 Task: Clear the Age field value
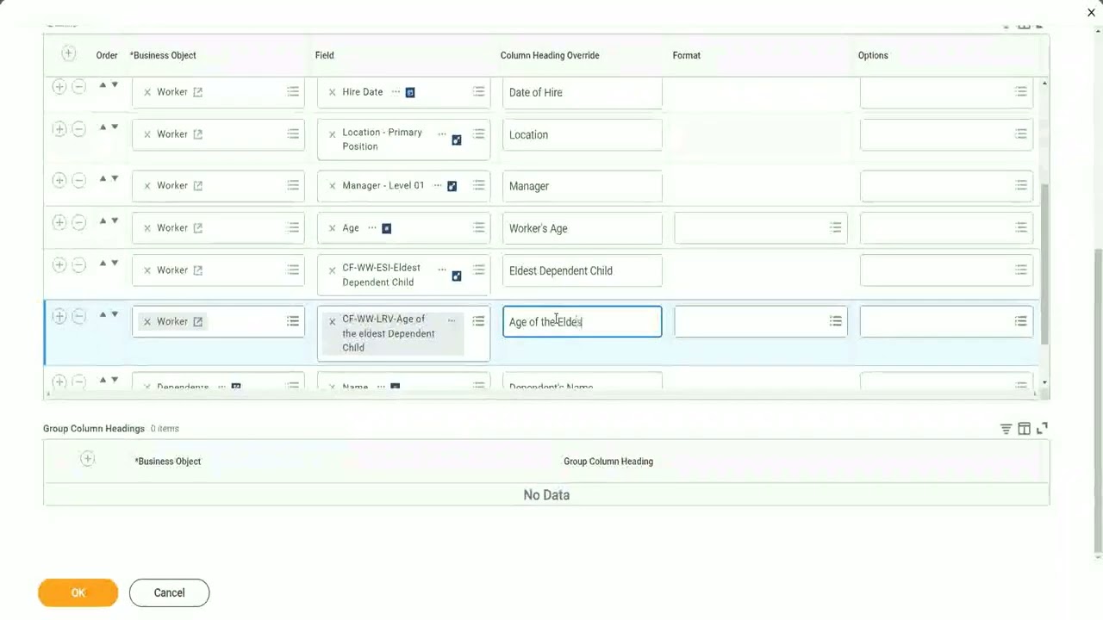(x=332, y=228)
